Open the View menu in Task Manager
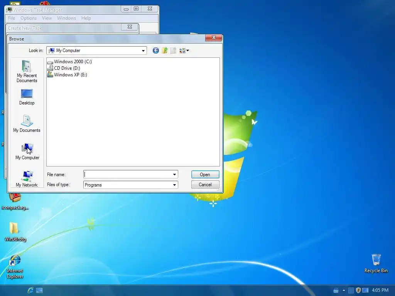Screen dimensions: 395x296 (47, 18)
